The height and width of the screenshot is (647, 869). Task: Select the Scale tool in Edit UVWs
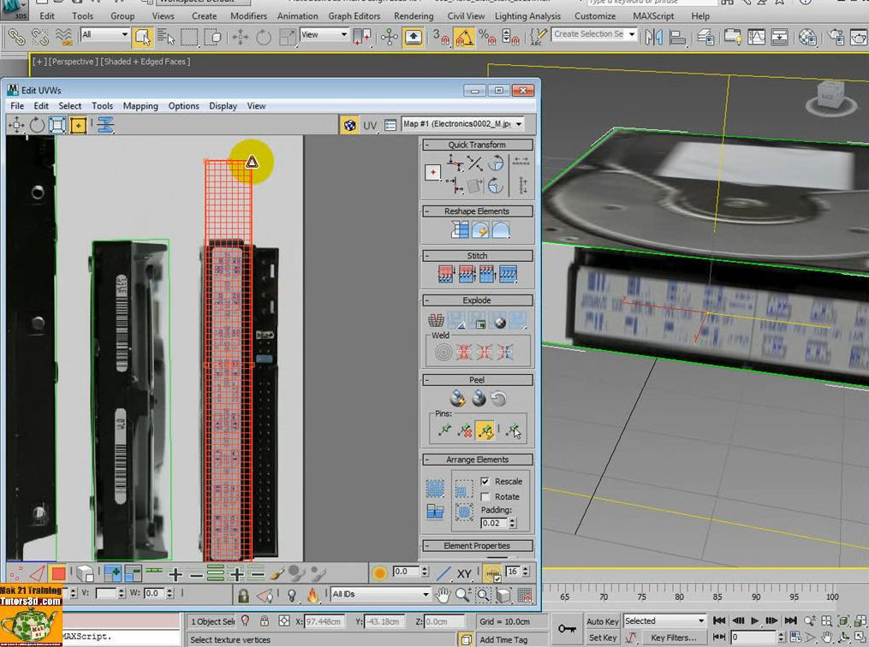click(x=57, y=125)
